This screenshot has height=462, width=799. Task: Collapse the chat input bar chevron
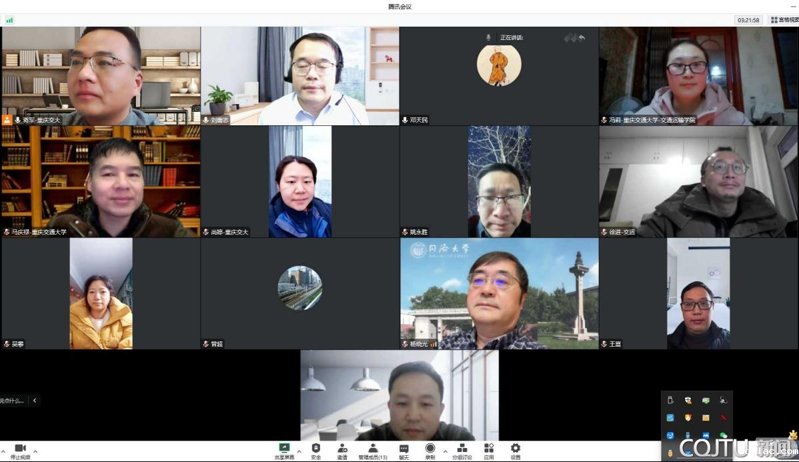pos(35,401)
